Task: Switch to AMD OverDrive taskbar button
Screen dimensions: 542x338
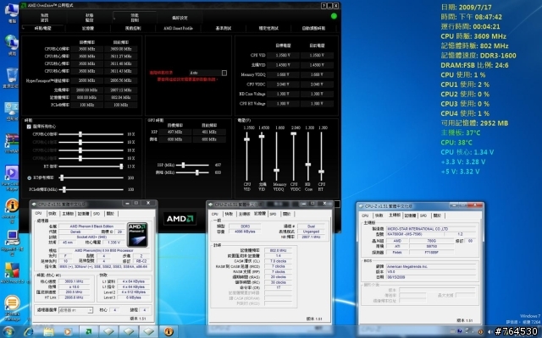Action: [88, 332]
